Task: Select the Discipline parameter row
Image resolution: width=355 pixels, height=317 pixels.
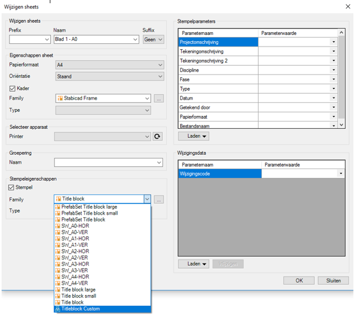Action: click(x=218, y=71)
